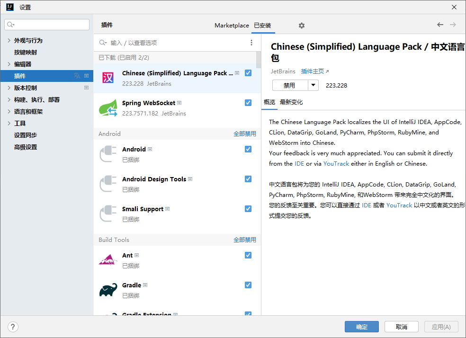Select 高级设置 in settings tree

pos(26,147)
